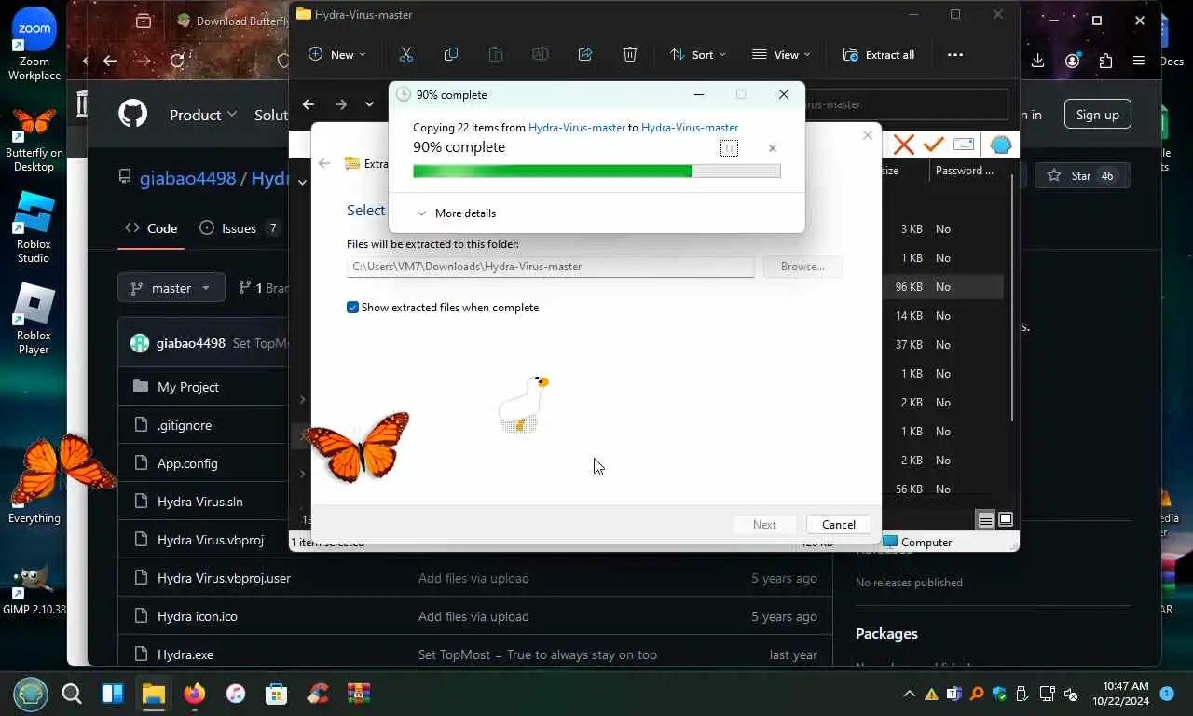Open Hydra.exe in the repo list
The width and height of the screenshot is (1193, 716).
(x=185, y=654)
